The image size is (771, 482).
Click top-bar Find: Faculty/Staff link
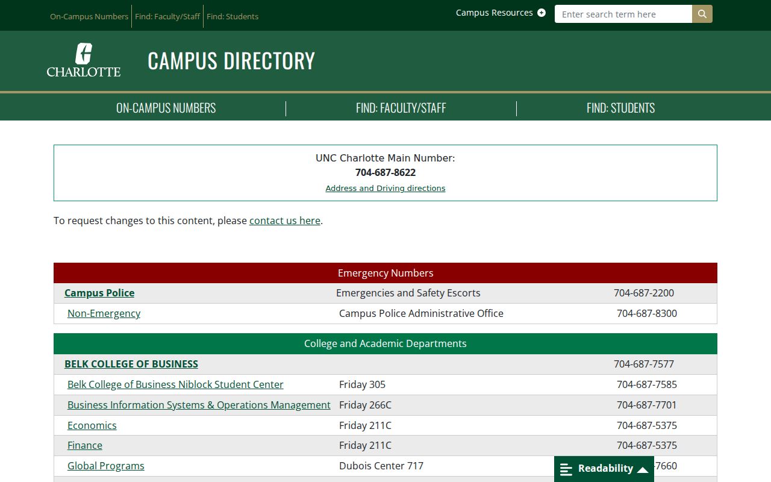coord(167,16)
